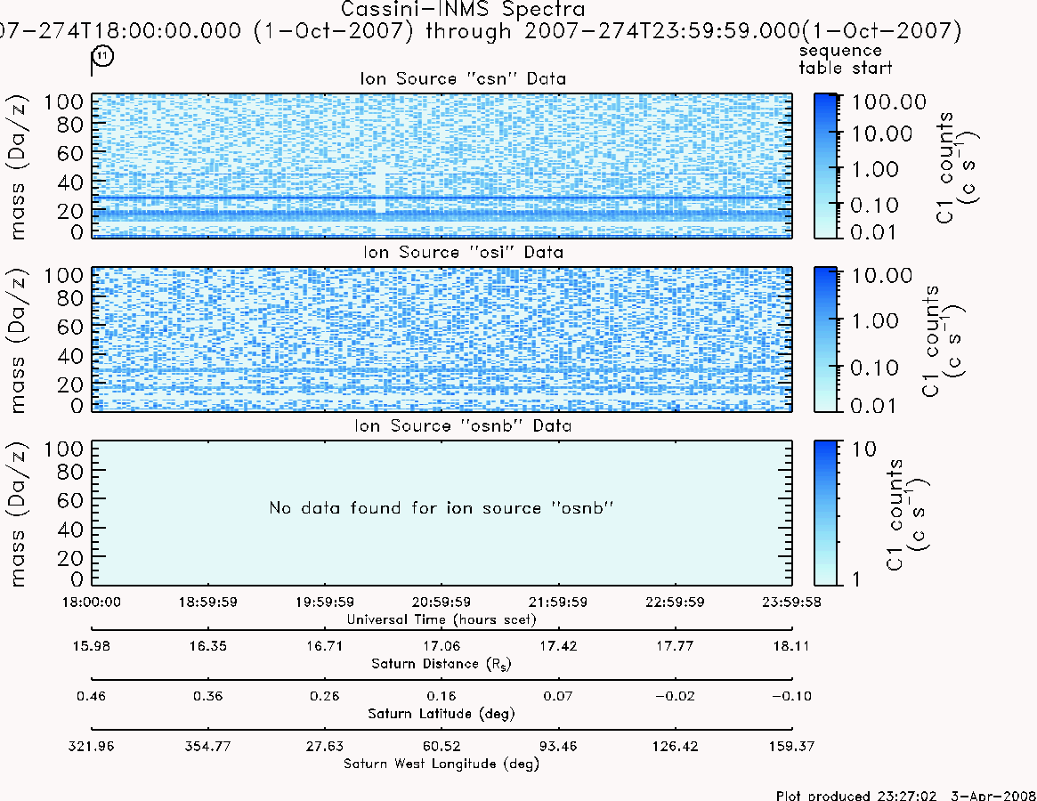Click the csn panel 'mass (Da/z)' axis label
The width and height of the screenshot is (1037, 801).
(x=17, y=166)
